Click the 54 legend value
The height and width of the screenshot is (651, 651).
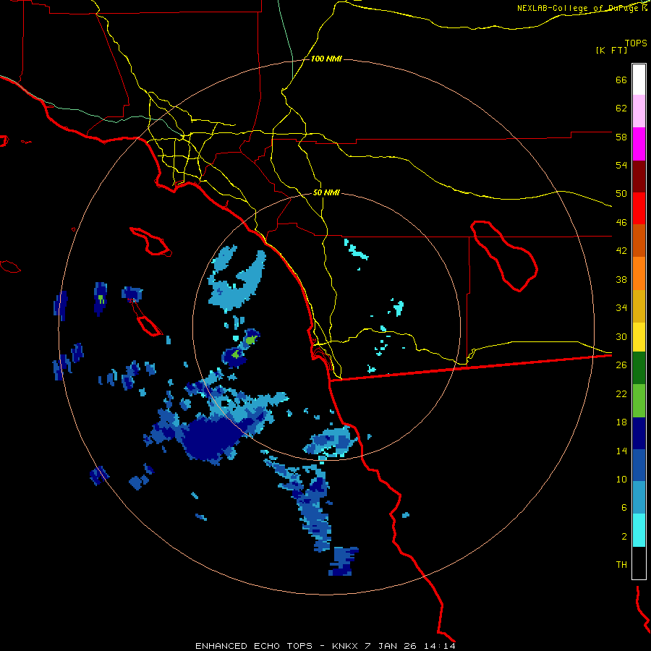621,165
